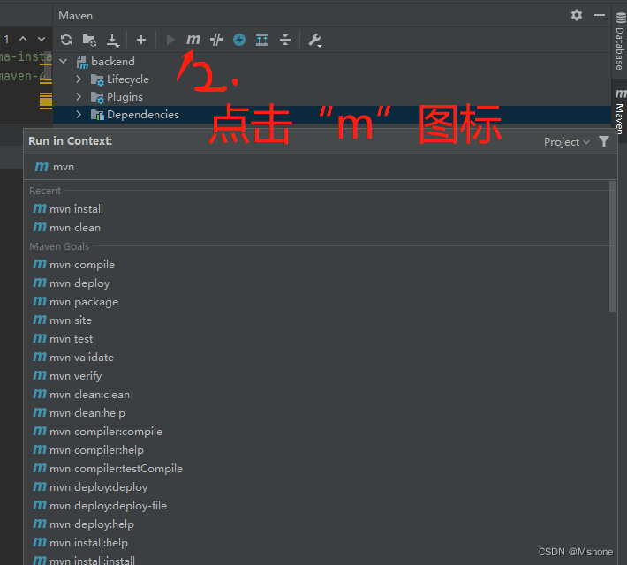Screen dimensions: 627x565
Task: Add Maven project with plus icon
Action: (140, 40)
